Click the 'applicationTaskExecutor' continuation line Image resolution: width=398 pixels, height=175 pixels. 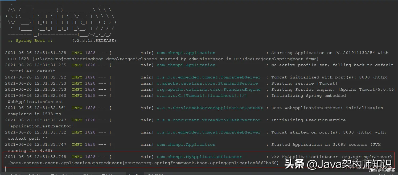click(41, 126)
